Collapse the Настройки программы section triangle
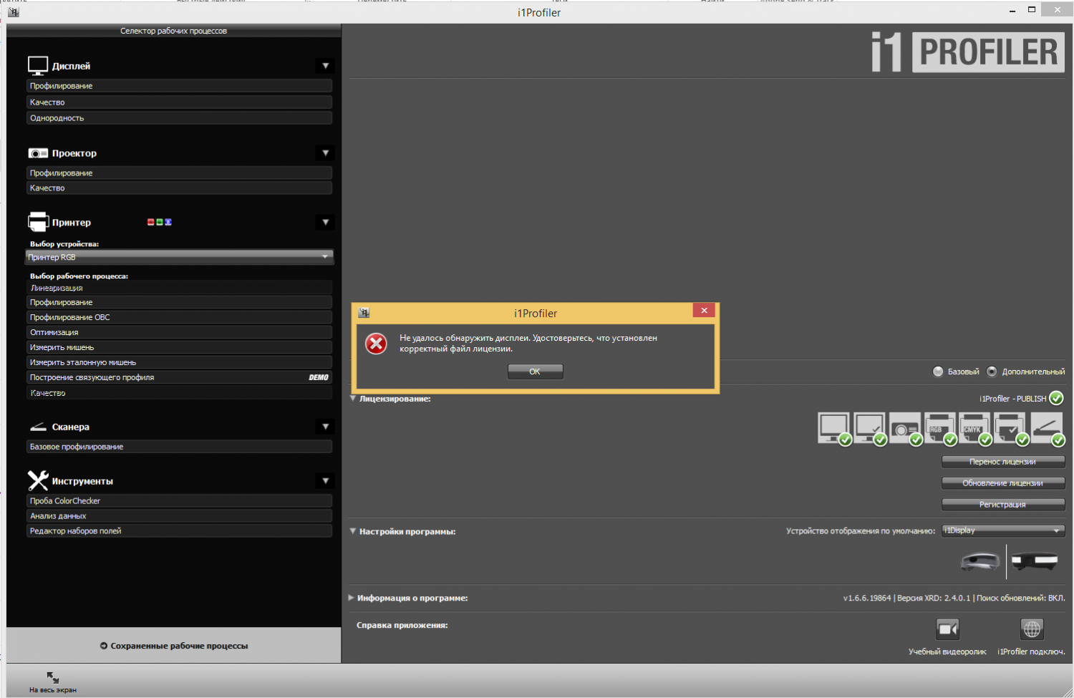The width and height of the screenshot is (1074, 698). click(x=353, y=531)
